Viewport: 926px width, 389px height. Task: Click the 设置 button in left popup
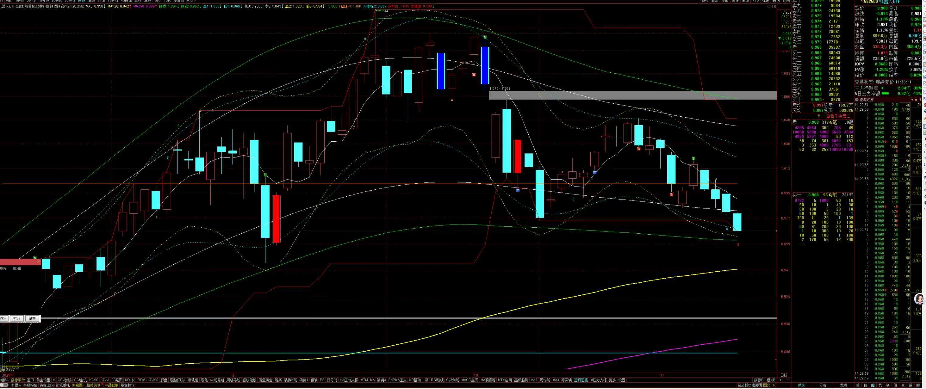tap(32, 318)
